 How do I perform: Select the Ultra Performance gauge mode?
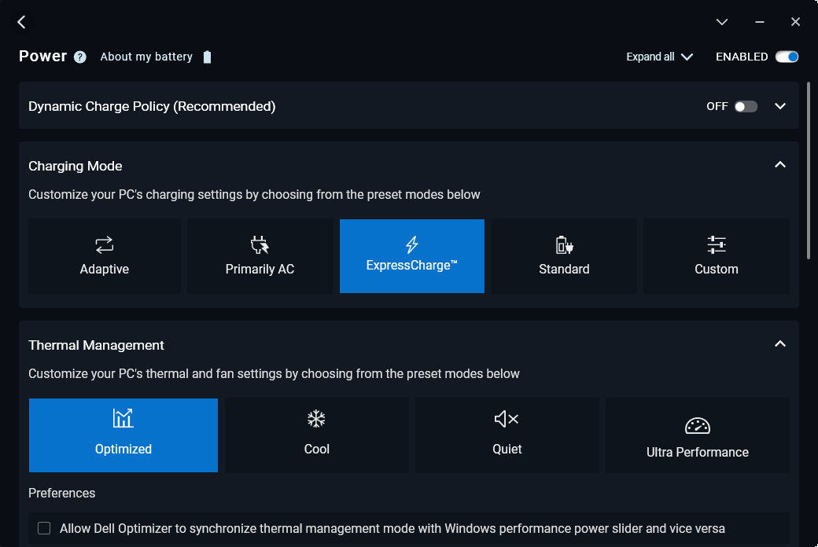tap(697, 426)
